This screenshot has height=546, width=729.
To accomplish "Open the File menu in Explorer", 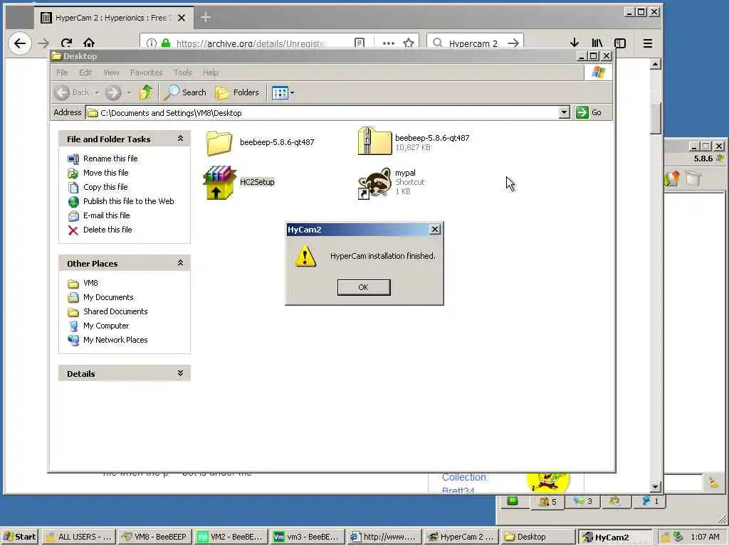I will pos(62,73).
